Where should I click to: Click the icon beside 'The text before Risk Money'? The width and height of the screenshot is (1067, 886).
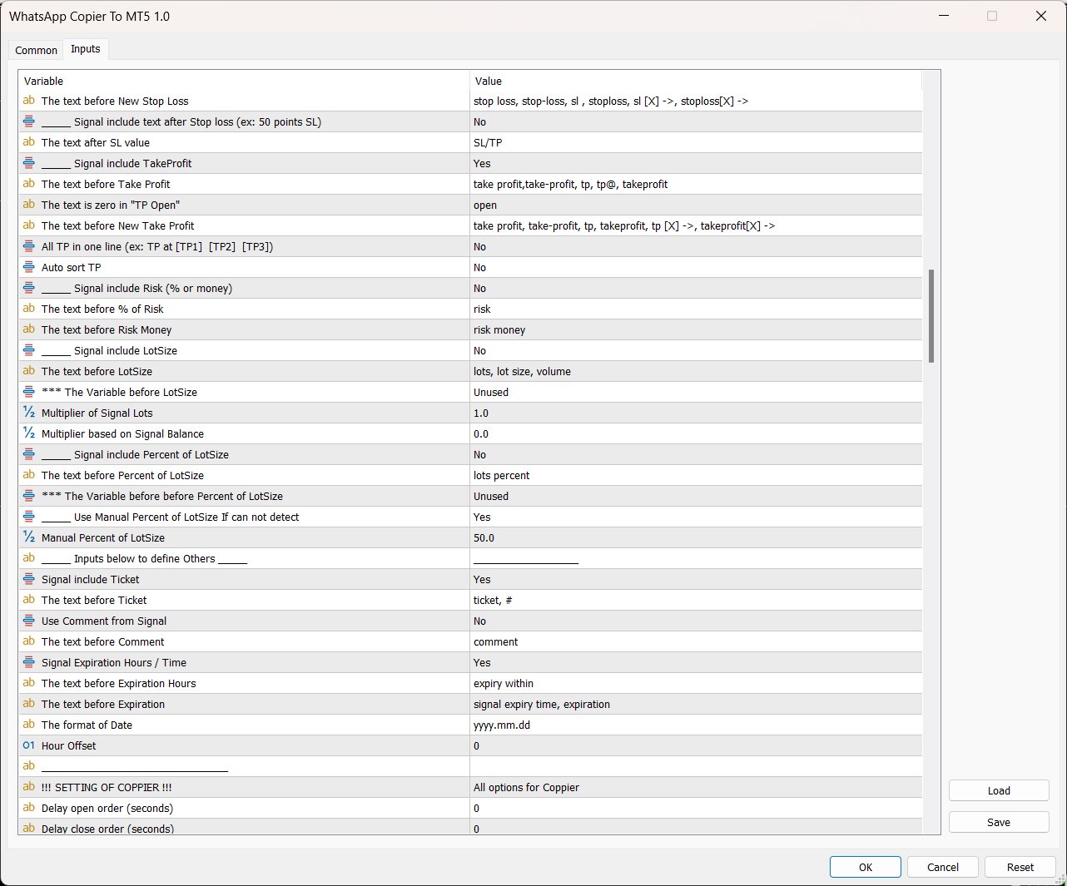[29, 329]
